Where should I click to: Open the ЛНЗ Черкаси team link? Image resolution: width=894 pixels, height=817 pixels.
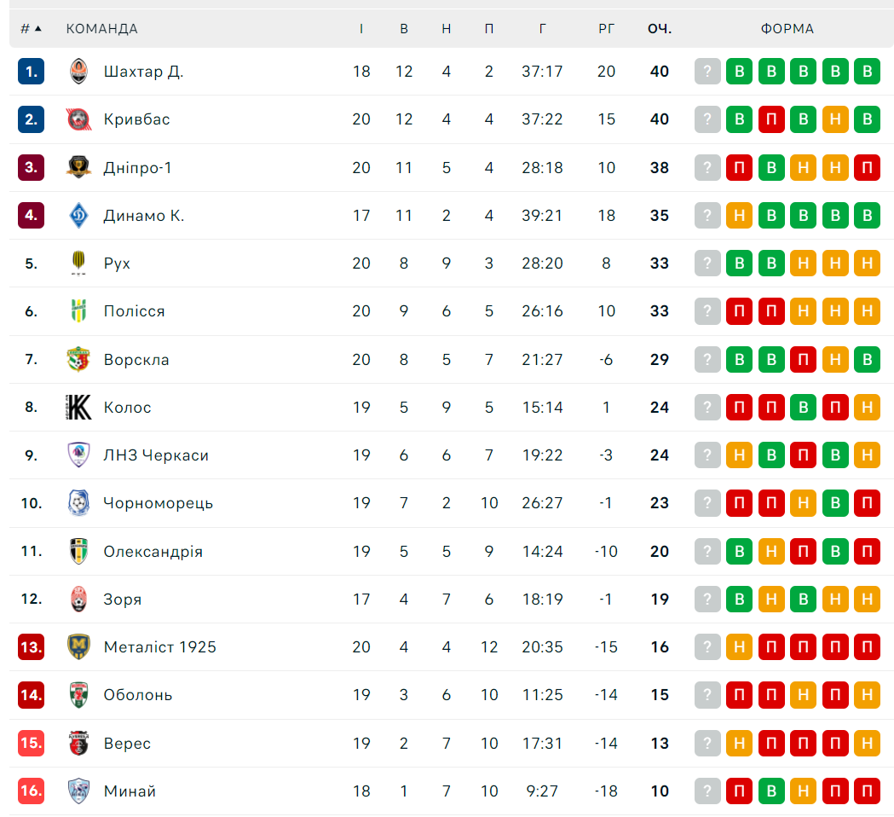(x=156, y=455)
